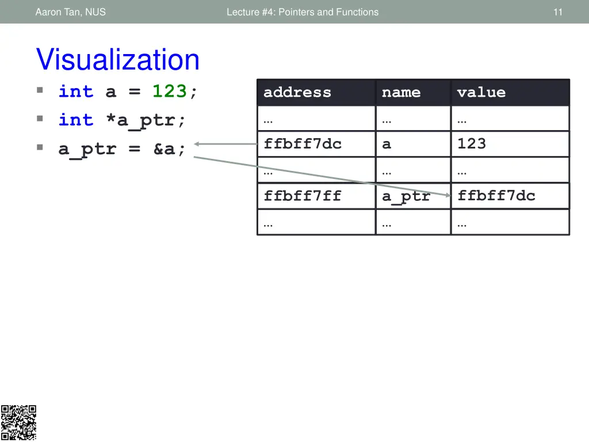Click the green number 123 in the code
Image resolution: width=589 pixels, height=442 pixels.
point(169,91)
